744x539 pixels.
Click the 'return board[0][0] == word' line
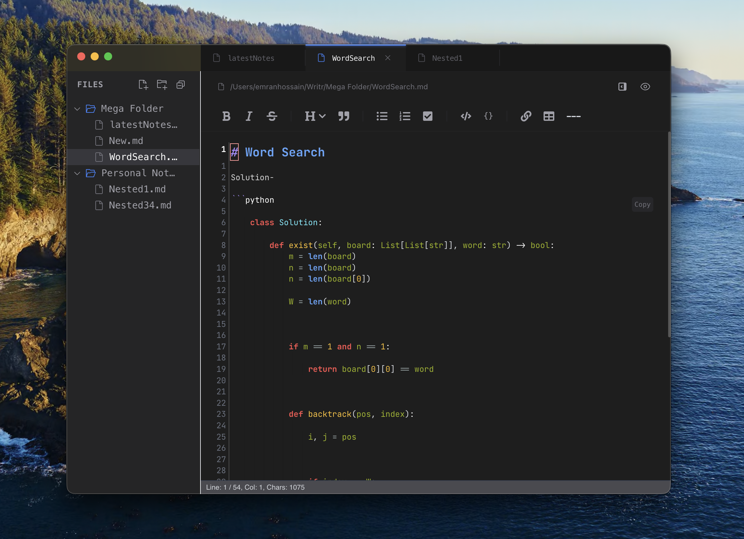tap(371, 369)
